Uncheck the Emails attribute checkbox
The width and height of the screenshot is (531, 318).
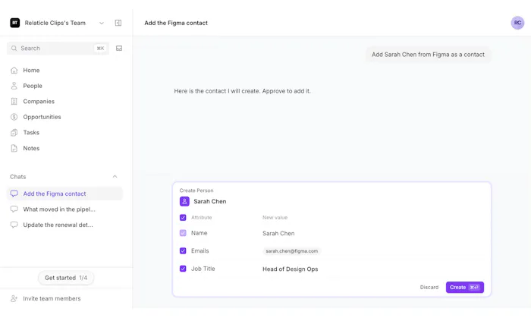pyautogui.click(x=183, y=250)
